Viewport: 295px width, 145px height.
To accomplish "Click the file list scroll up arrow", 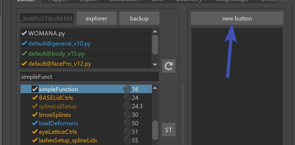I will (155, 31).
